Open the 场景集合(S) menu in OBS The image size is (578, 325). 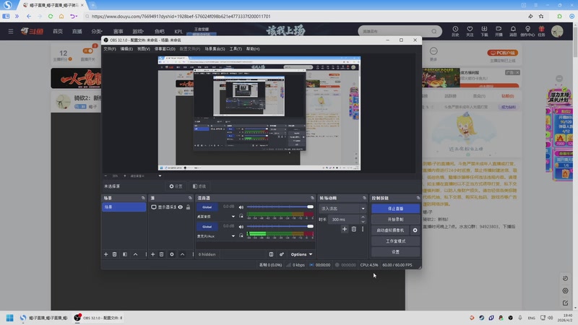coord(215,48)
